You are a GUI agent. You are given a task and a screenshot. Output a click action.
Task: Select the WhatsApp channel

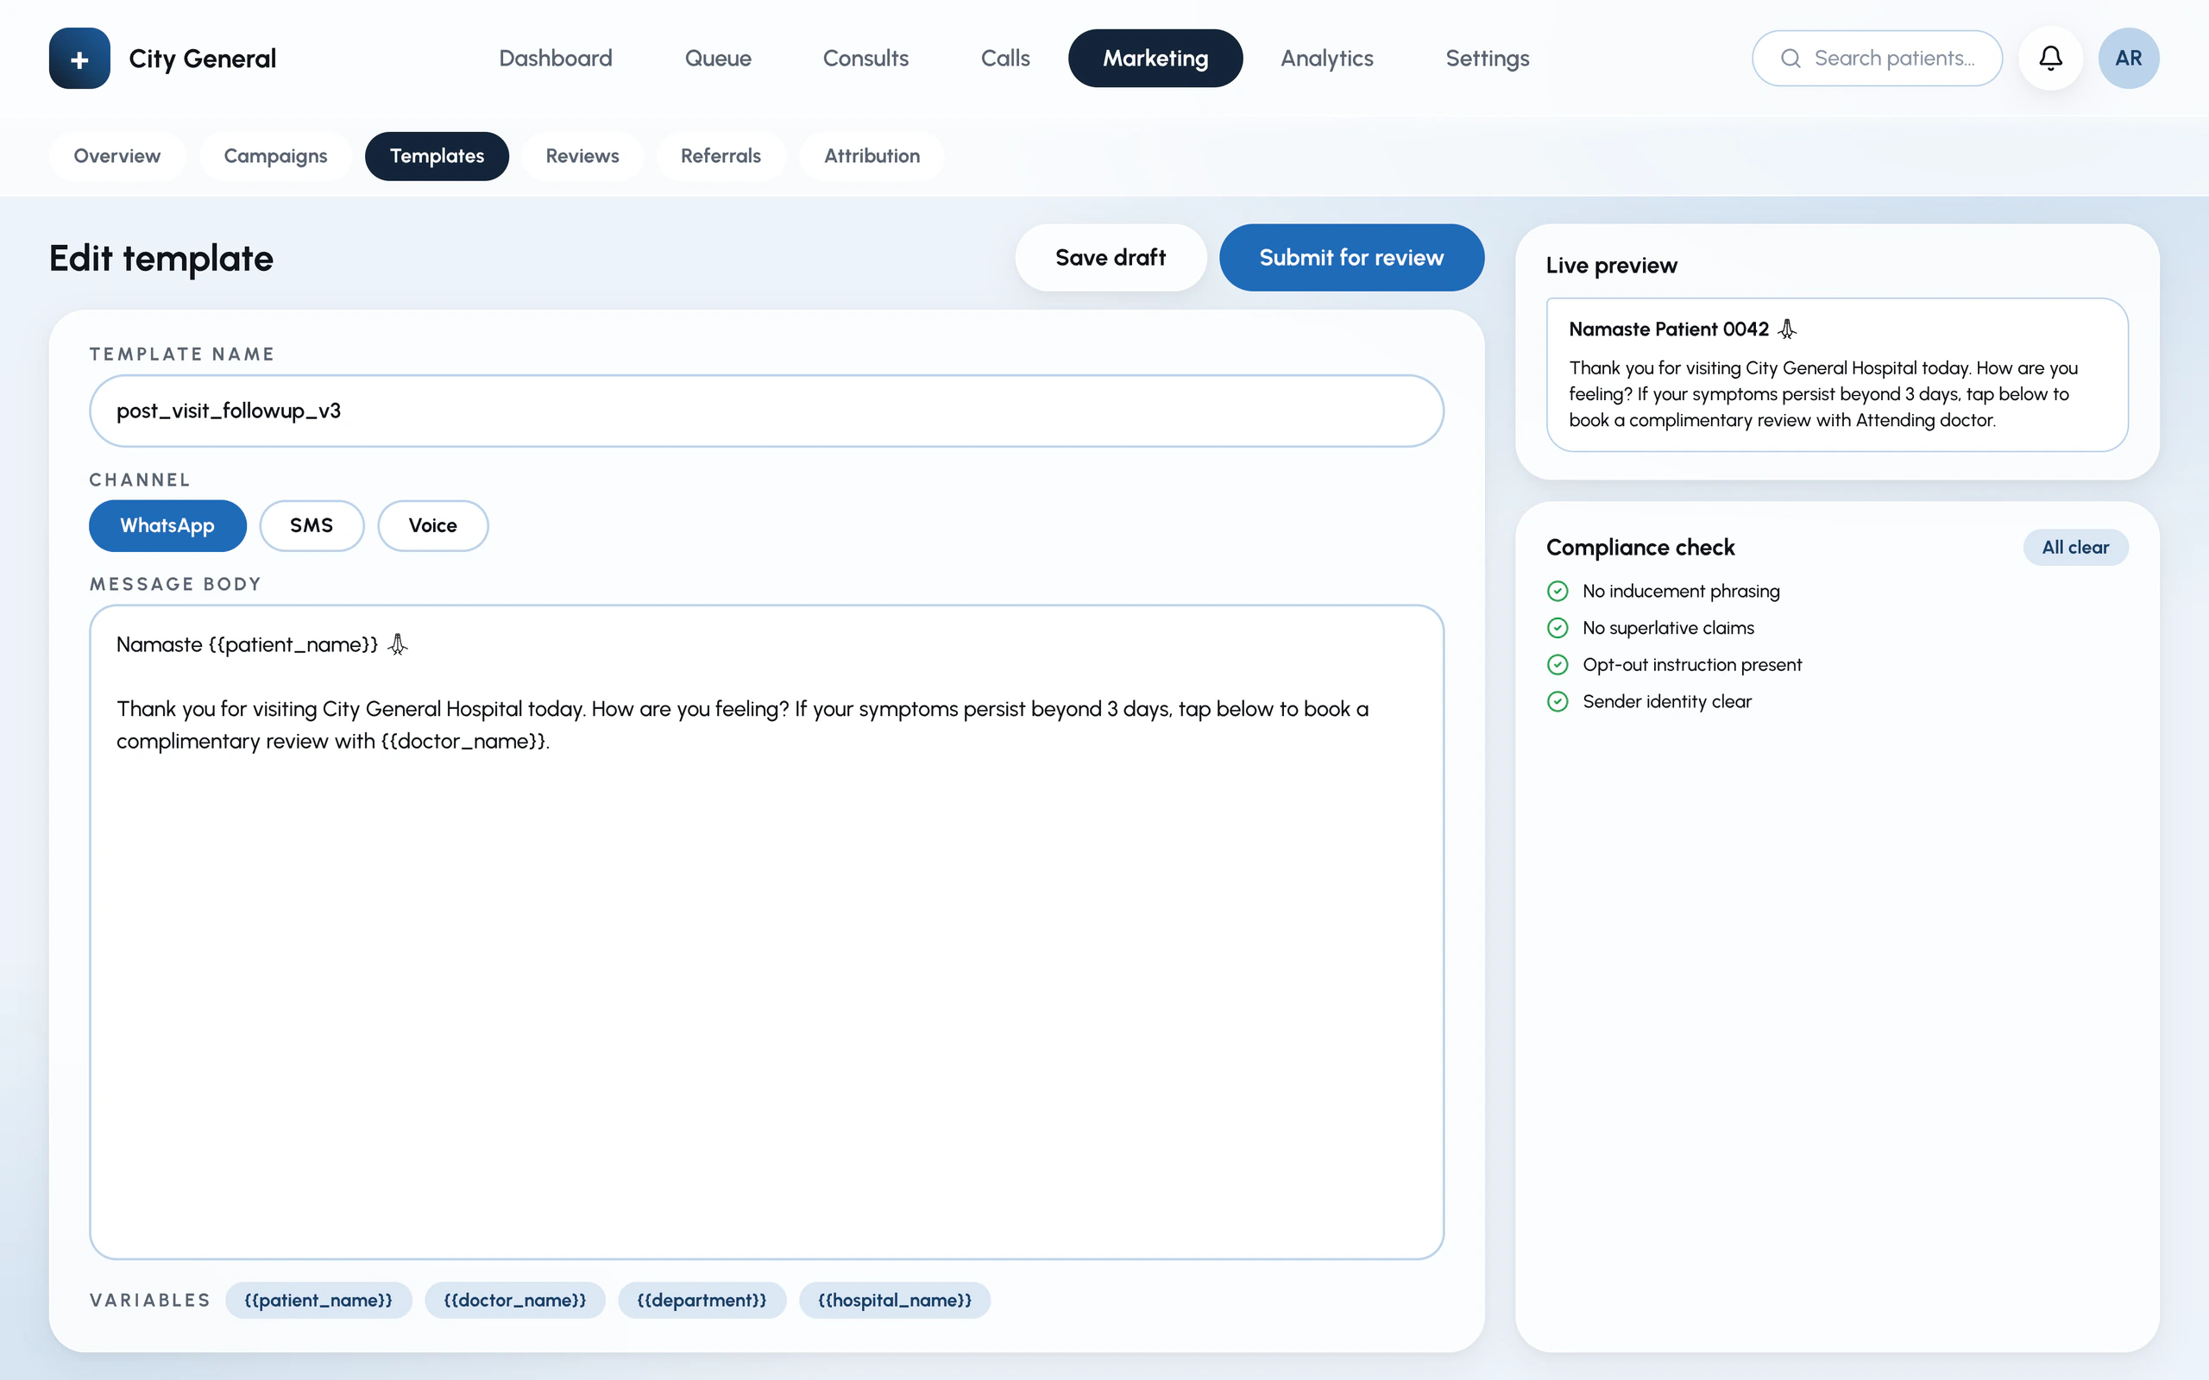pyautogui.click(x=167, y=526)
